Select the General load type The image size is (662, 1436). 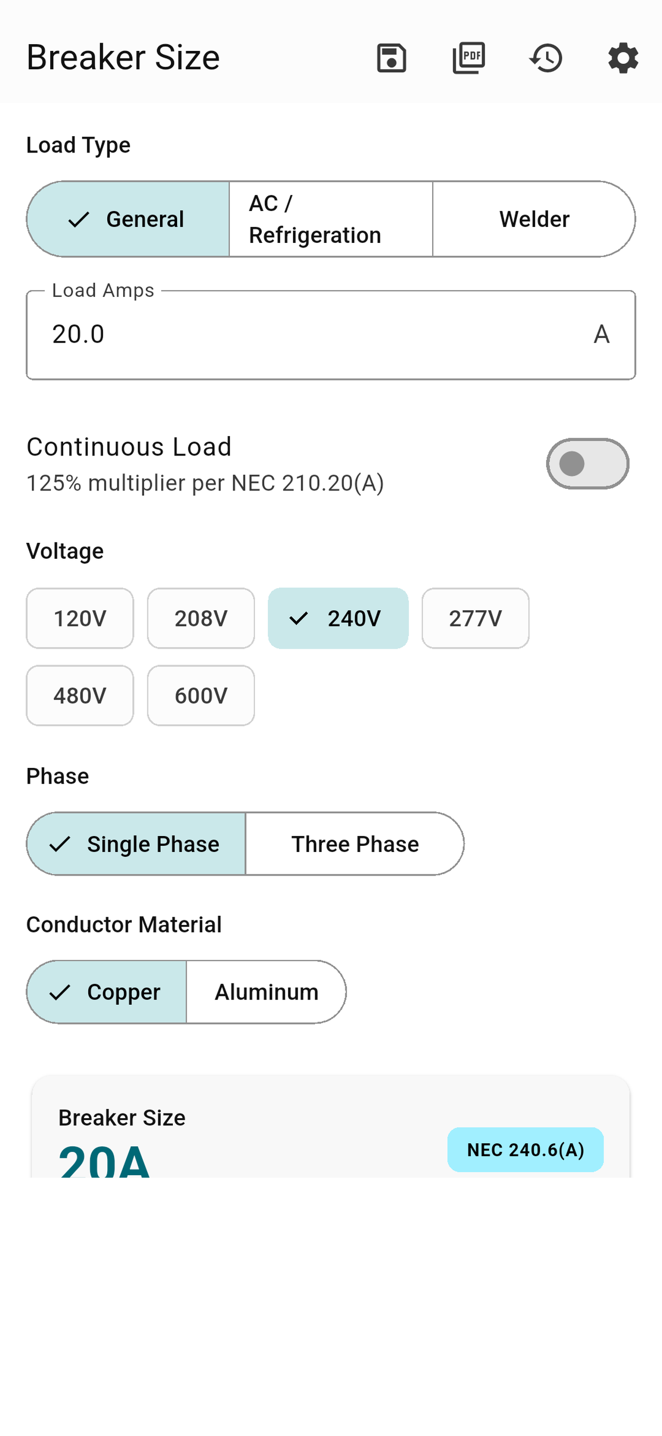pos(128,219)
